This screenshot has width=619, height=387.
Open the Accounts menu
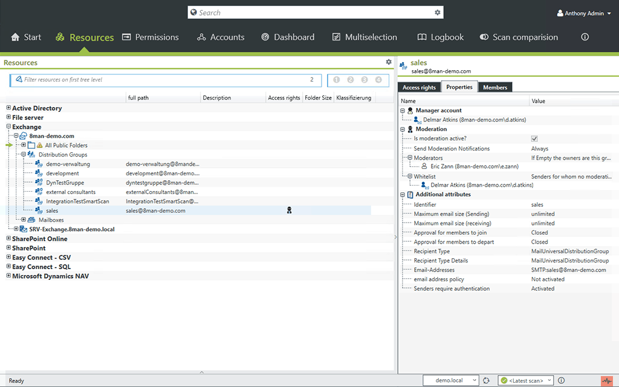(x=221, y=37)
